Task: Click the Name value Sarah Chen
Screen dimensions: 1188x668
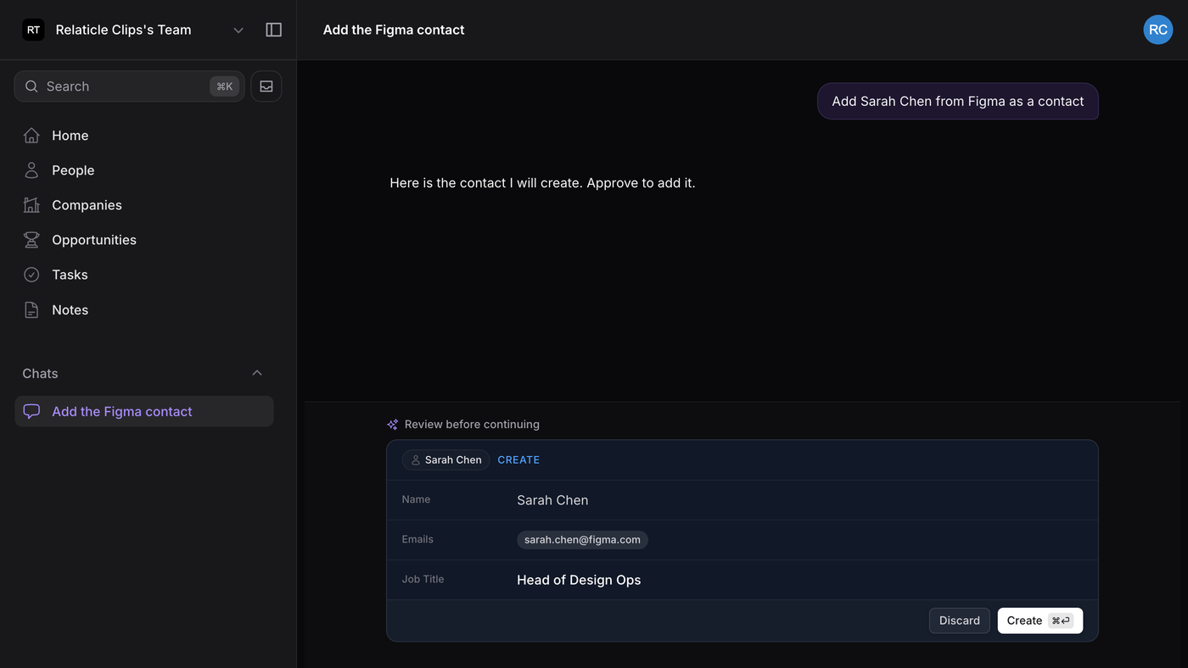Action: tap(552, 500)
